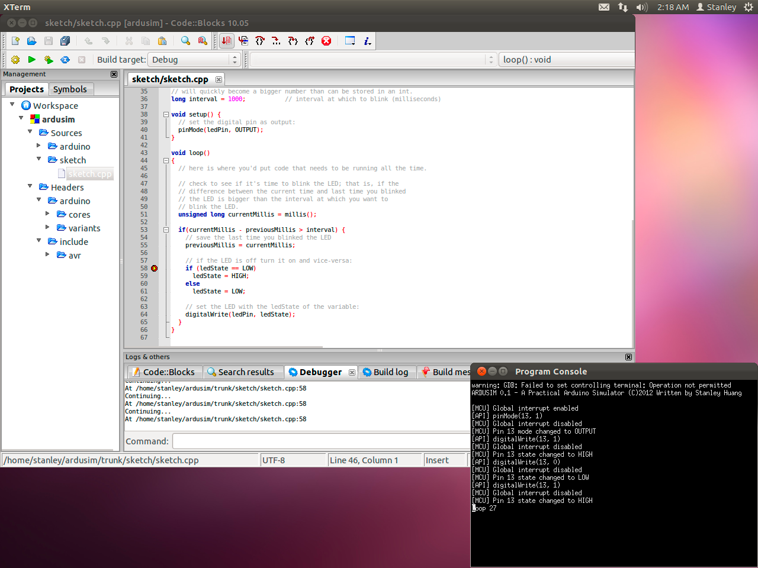
Task: Run the program with the green arrow
Action: click(x=31, y=59)
